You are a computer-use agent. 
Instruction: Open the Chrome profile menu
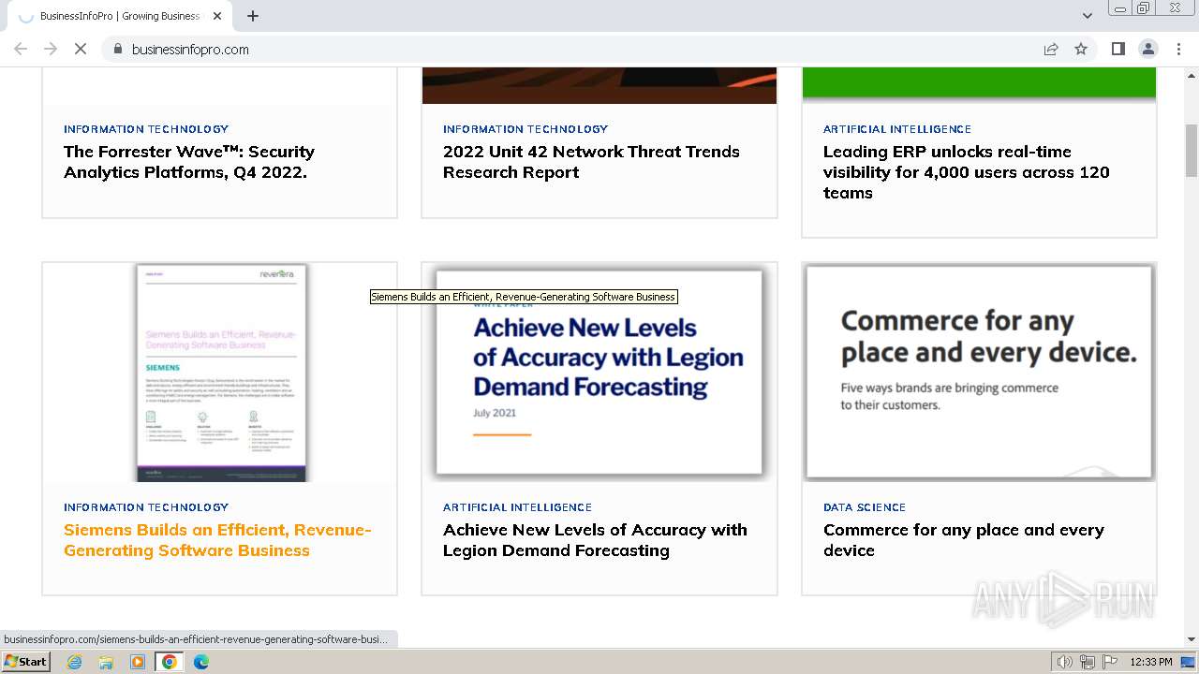1147,49
